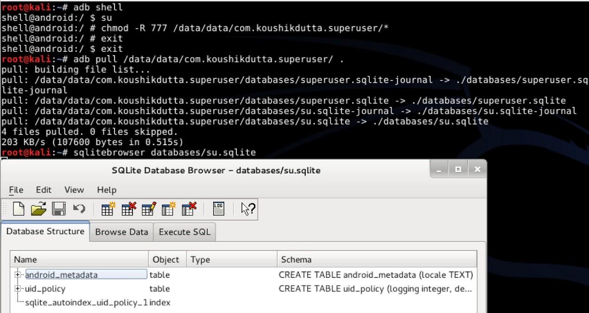The image size is (589, 313).
Task: Switch to the Browse Data tab
Action: (121, 232)
